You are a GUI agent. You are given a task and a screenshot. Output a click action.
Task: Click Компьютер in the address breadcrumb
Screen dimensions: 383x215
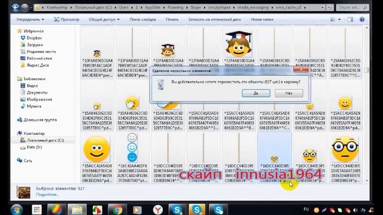57,8
